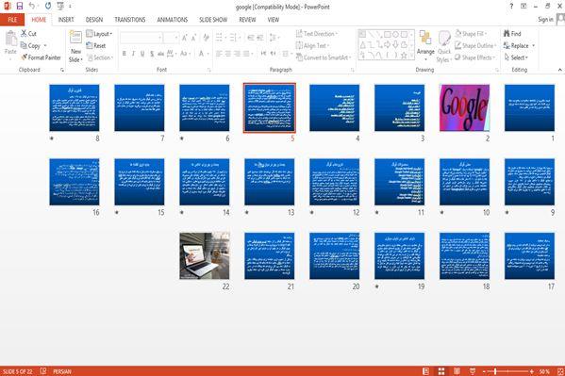Click the Clear All Formatting icon

click(206, 38)
